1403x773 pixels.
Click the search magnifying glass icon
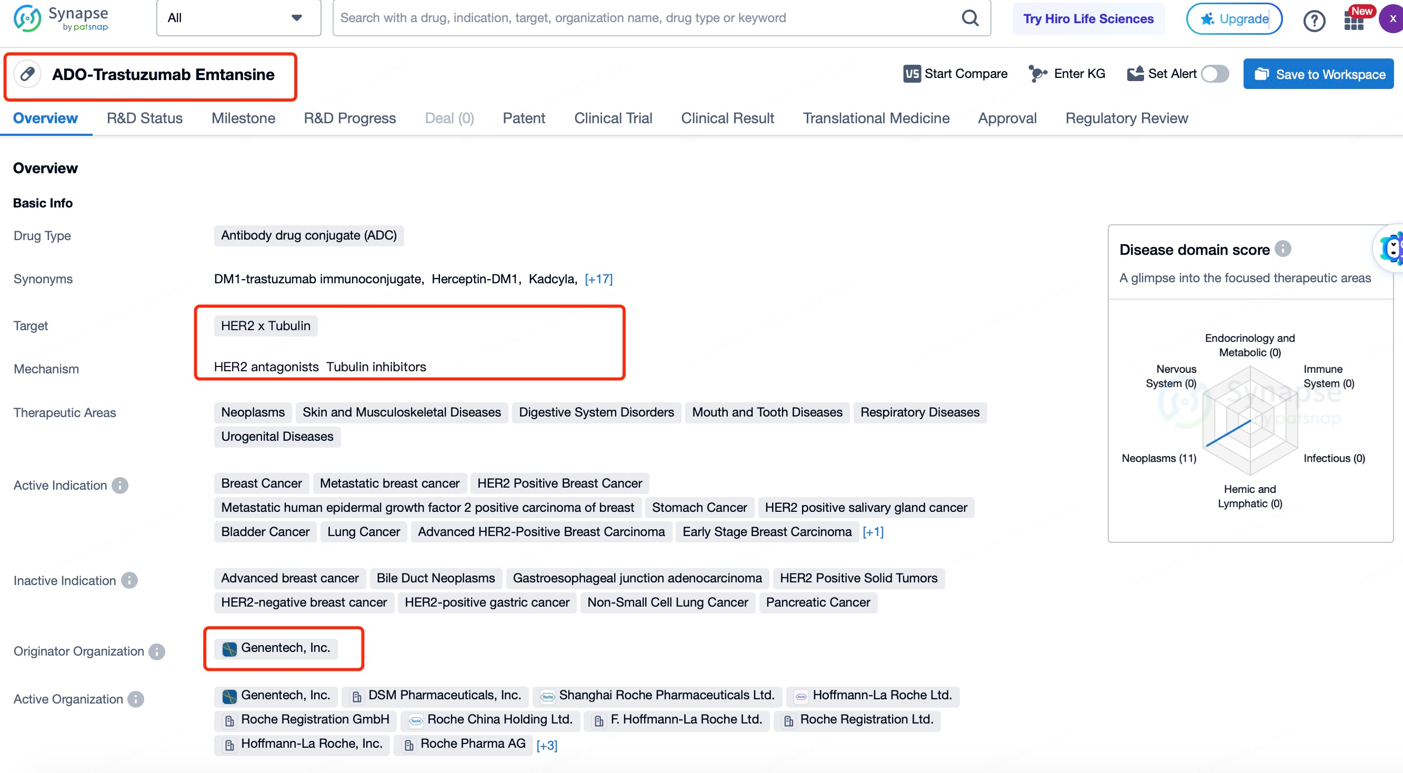coord(970,17)
